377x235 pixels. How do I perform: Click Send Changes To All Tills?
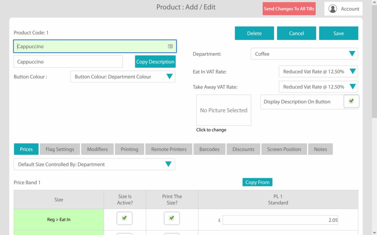[x=289, y=9]
